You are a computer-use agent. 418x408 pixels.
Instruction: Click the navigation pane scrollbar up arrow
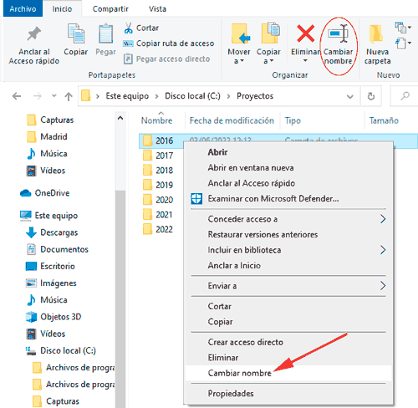pyautogui.click(x=120, y=118)
